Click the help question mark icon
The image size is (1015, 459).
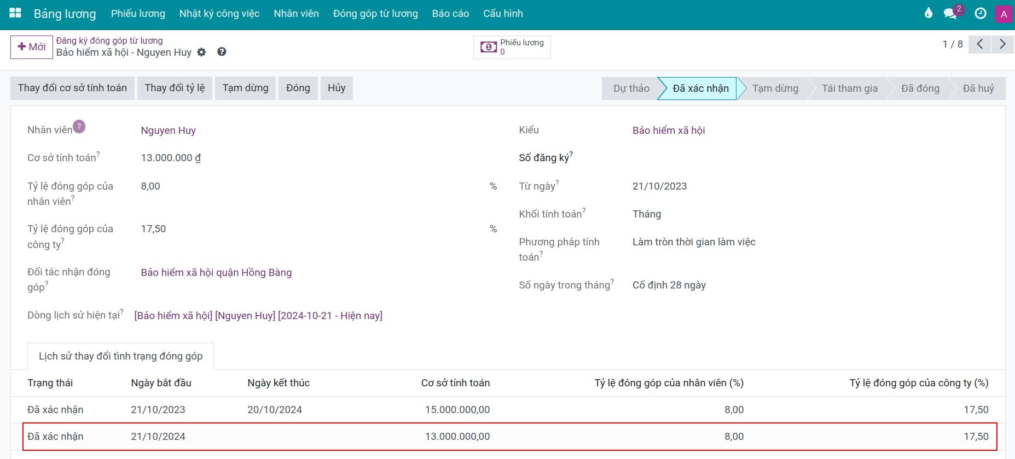222,52
